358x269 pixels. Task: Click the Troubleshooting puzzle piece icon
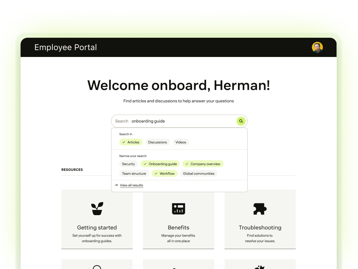click(x=260, y=209)
